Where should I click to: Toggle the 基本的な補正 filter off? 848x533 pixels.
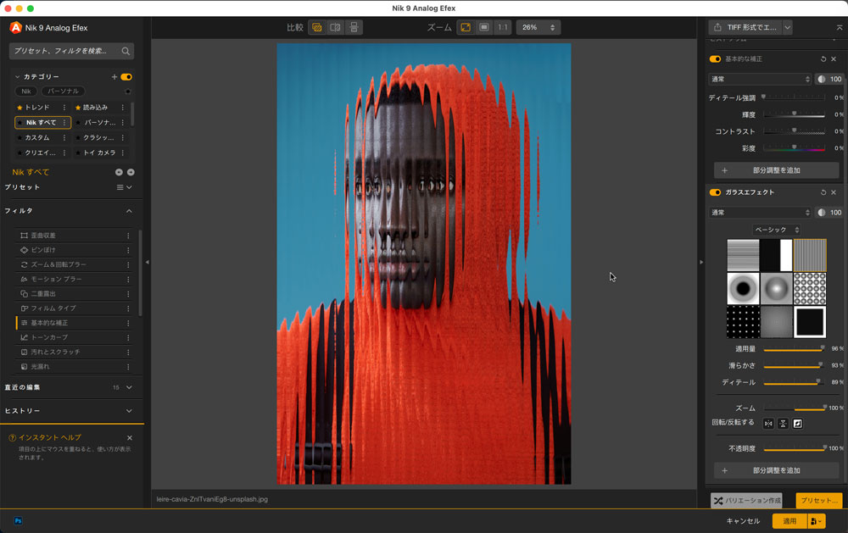[715, 59]
